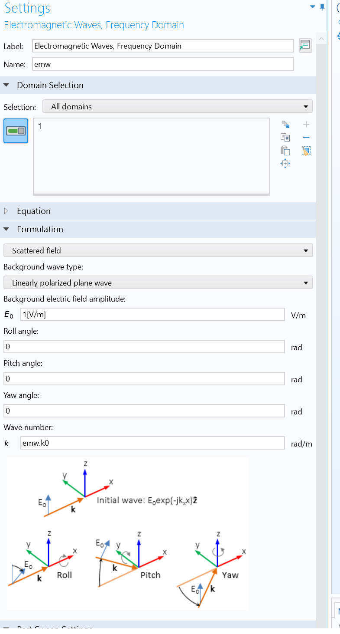
Task: Toggle the Activate Selection switch
Action: (16, 131)
